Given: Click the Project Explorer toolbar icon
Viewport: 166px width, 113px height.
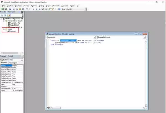Looking at the screenshot, I should coord(46,9).
